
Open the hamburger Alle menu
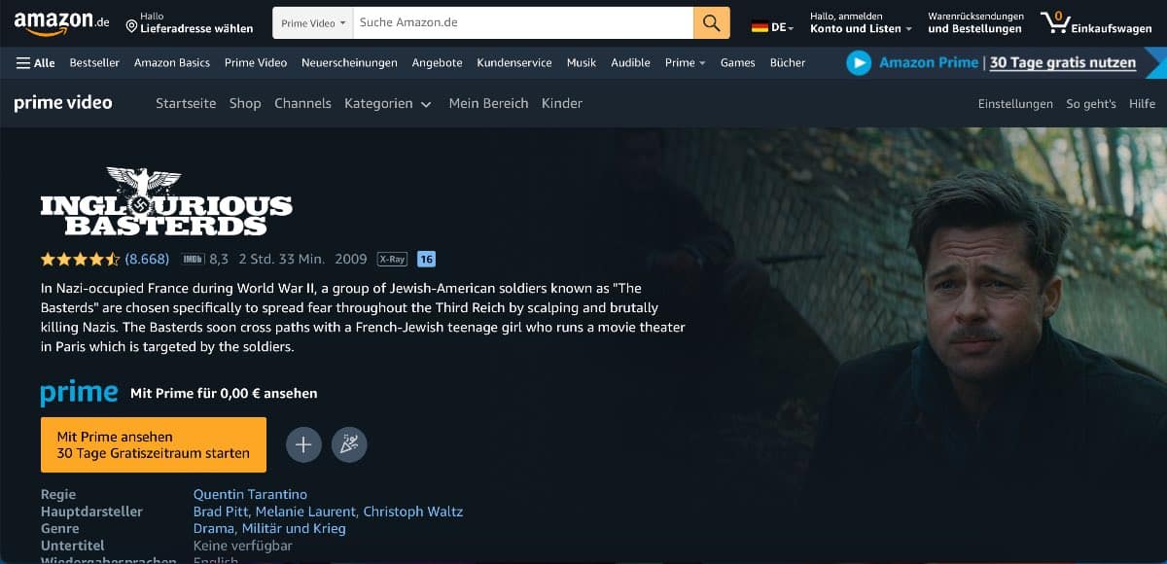tap(36, 62)
